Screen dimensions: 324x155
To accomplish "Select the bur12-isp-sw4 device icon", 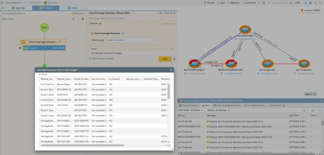I will point(304,64).
